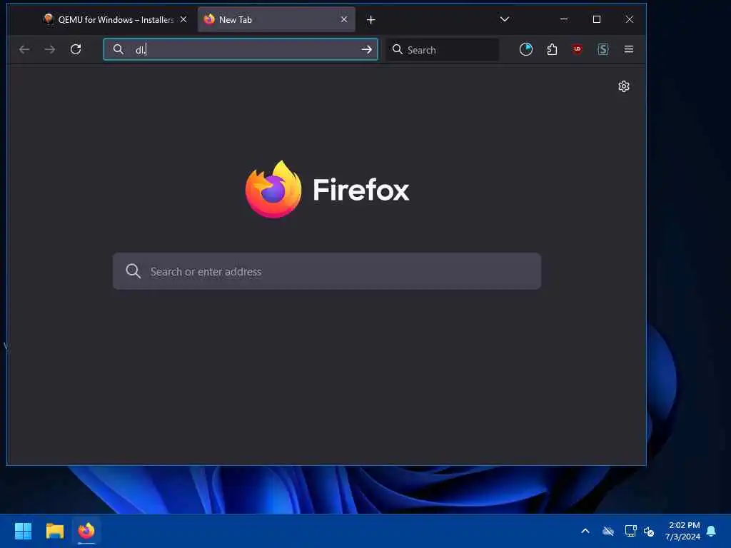The width and height of the screenshot is (731, 548).
Task: Click the S extension icon in toolbar
Action: click(x=603, y=49)
